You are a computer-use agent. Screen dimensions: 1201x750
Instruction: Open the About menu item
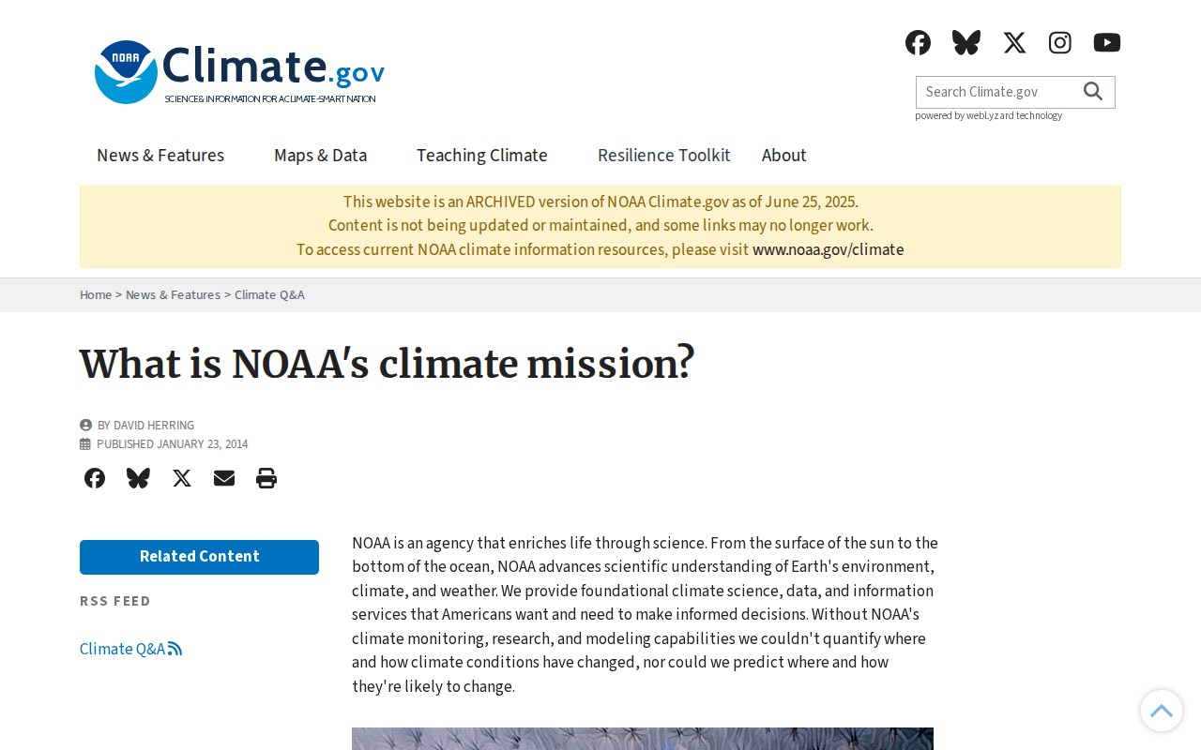tap(784, 156)
